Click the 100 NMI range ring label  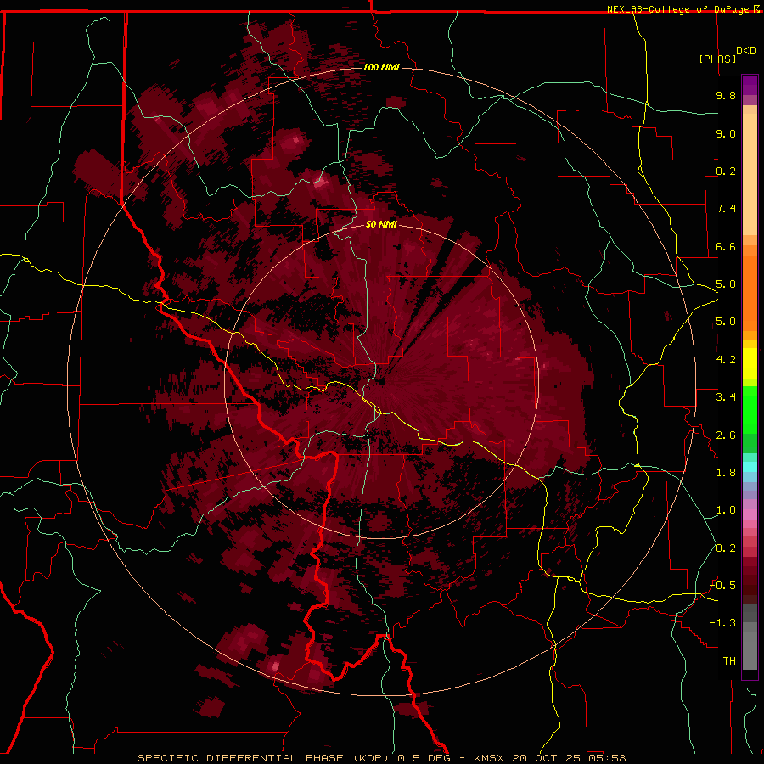coord(381,67)
